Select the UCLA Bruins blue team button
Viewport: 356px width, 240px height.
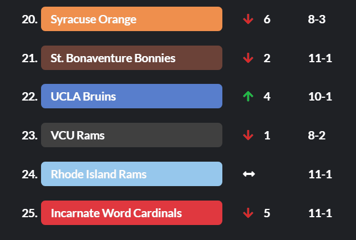(131, 96)
